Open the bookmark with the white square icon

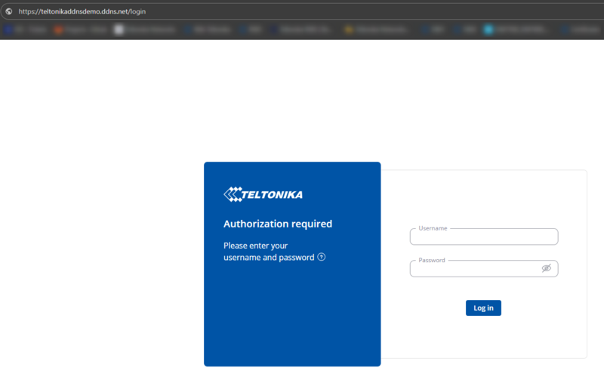pyautogui.click(x=119, y=30)
